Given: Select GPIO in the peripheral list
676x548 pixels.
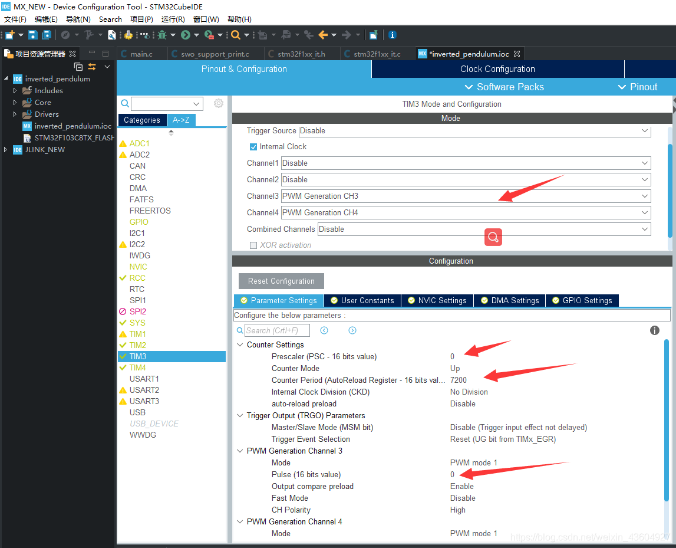Looking at the screenshot, I should click(139, 222).
